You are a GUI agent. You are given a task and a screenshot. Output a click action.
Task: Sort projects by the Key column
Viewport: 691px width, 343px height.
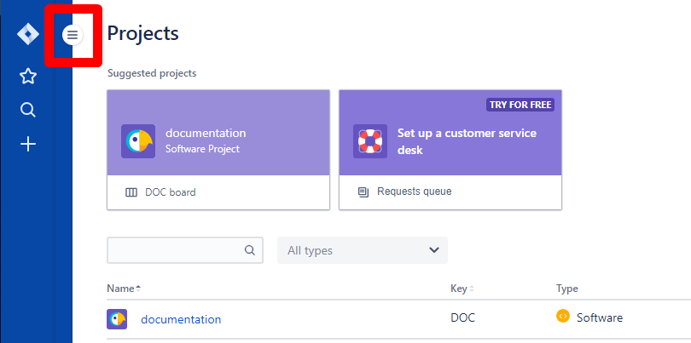tap(461, 289)
